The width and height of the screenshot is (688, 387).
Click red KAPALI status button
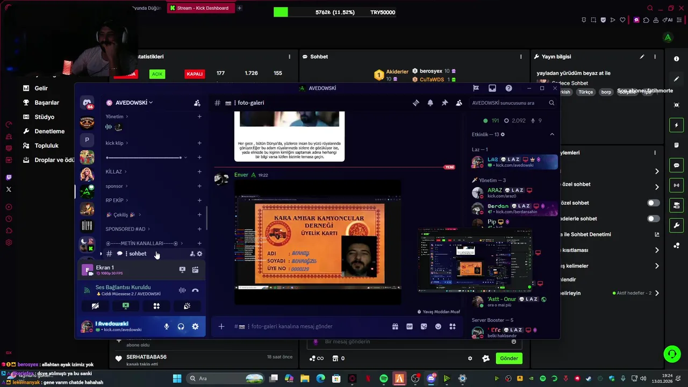[x=195, y=74]
